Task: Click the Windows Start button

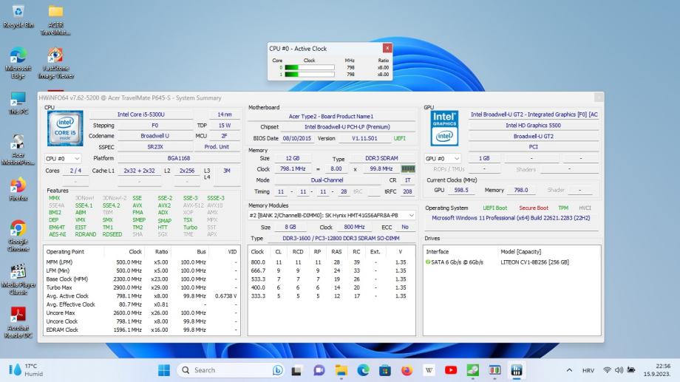Action: click(x=163, y=370)
